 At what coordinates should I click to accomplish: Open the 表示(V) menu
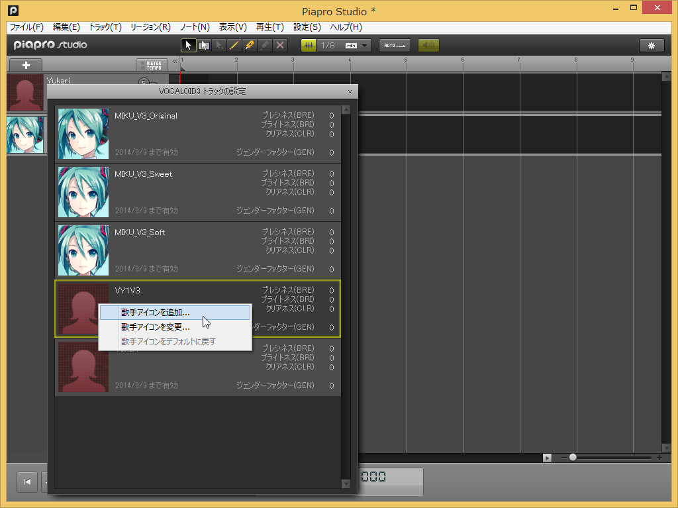[232, 27]
